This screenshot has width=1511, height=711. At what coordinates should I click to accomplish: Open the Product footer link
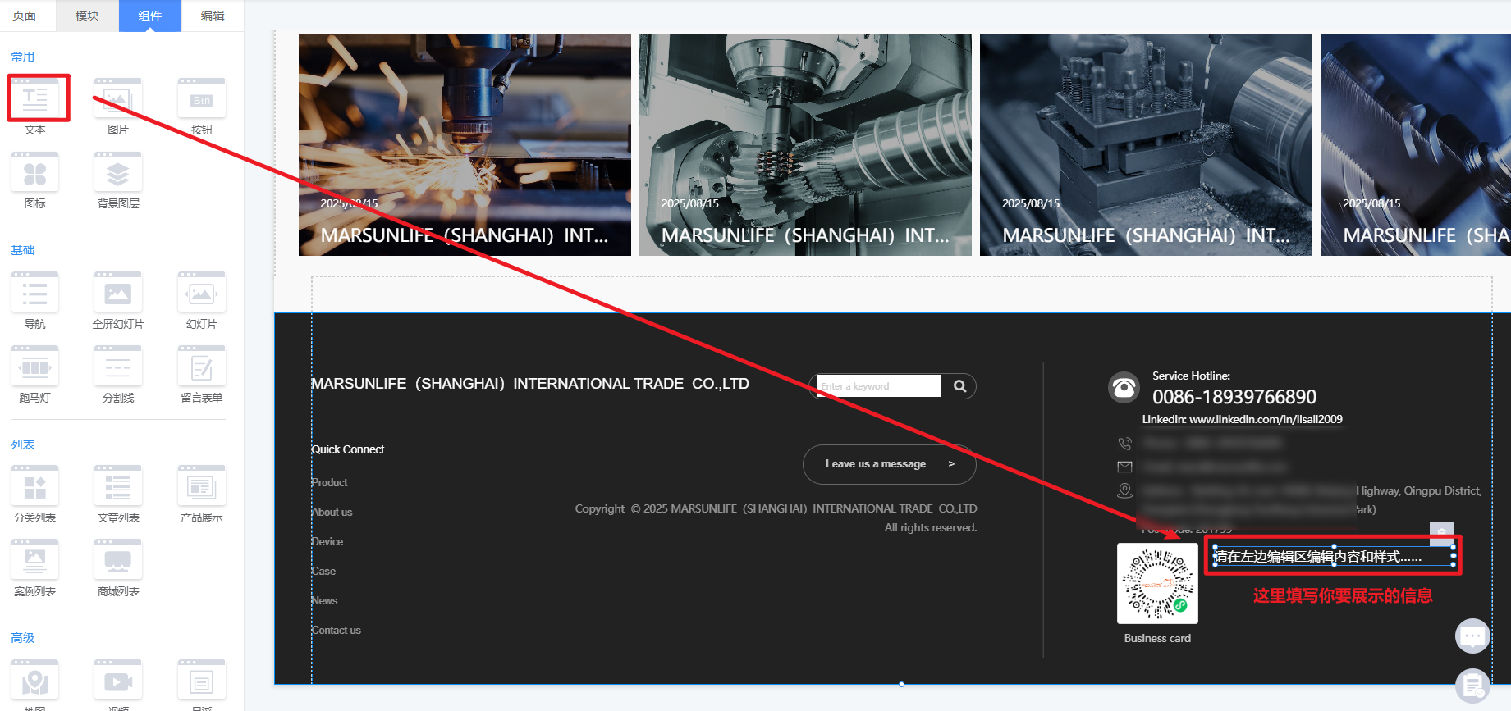(329, 482)
